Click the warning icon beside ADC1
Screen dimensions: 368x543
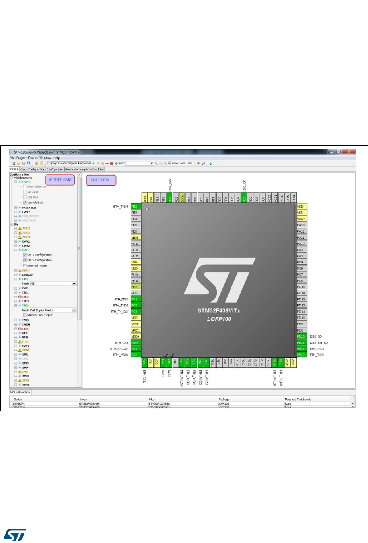[20, 229]
